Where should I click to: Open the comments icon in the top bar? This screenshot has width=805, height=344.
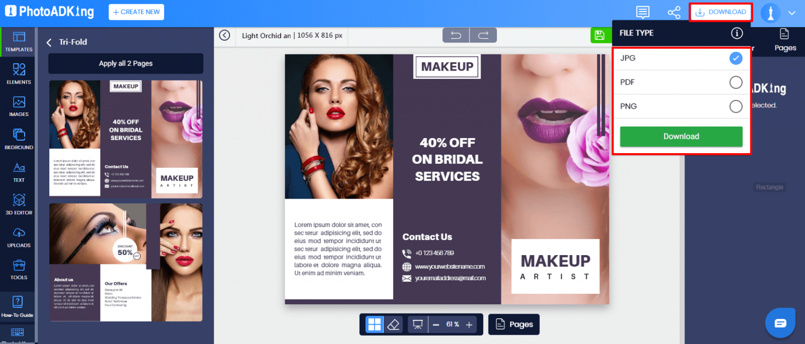(x=643, y=13)
